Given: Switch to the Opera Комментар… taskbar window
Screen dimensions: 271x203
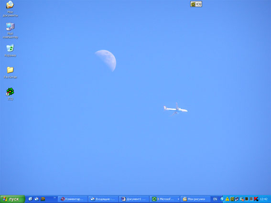Looking at the screenshot, I should 73,199.
